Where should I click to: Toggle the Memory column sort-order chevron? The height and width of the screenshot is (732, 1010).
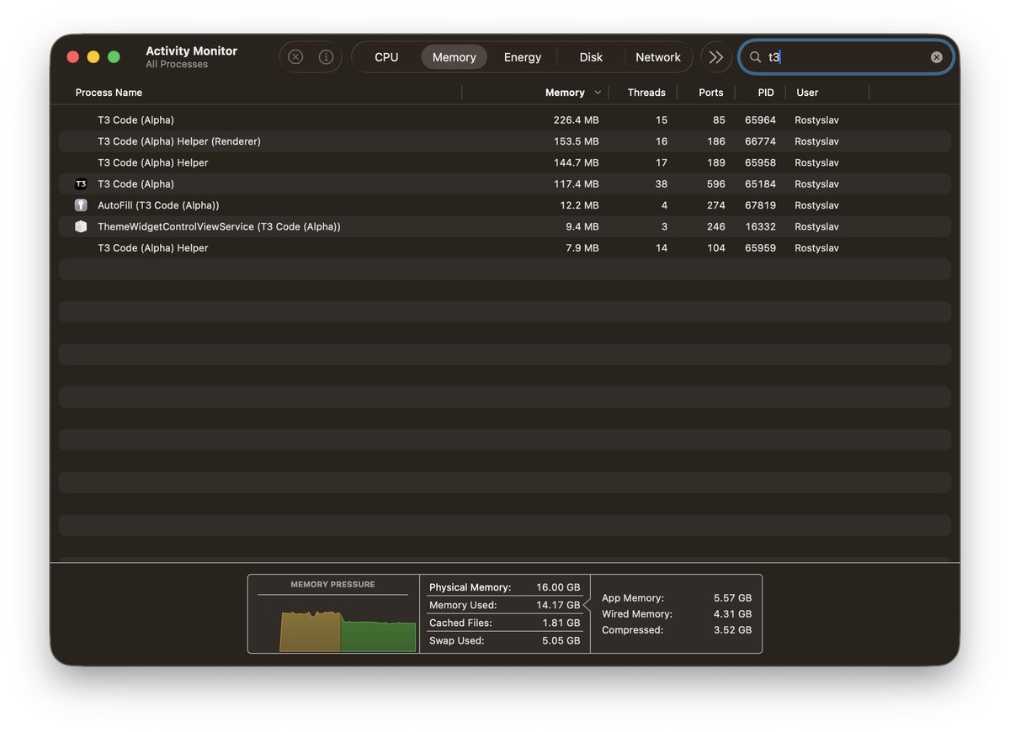click(x=598, y=93)
